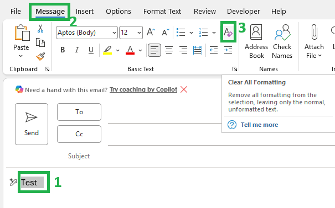Increase indent level
This screenshot has height=208, width=335.
pyautogui.click(x=228, y=50)
